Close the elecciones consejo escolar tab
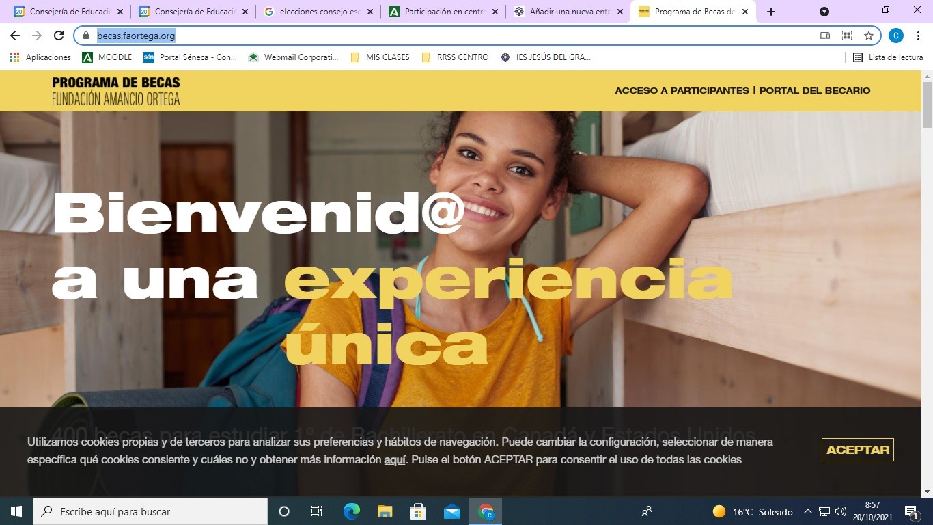933x525 pixels. (370, 12)
